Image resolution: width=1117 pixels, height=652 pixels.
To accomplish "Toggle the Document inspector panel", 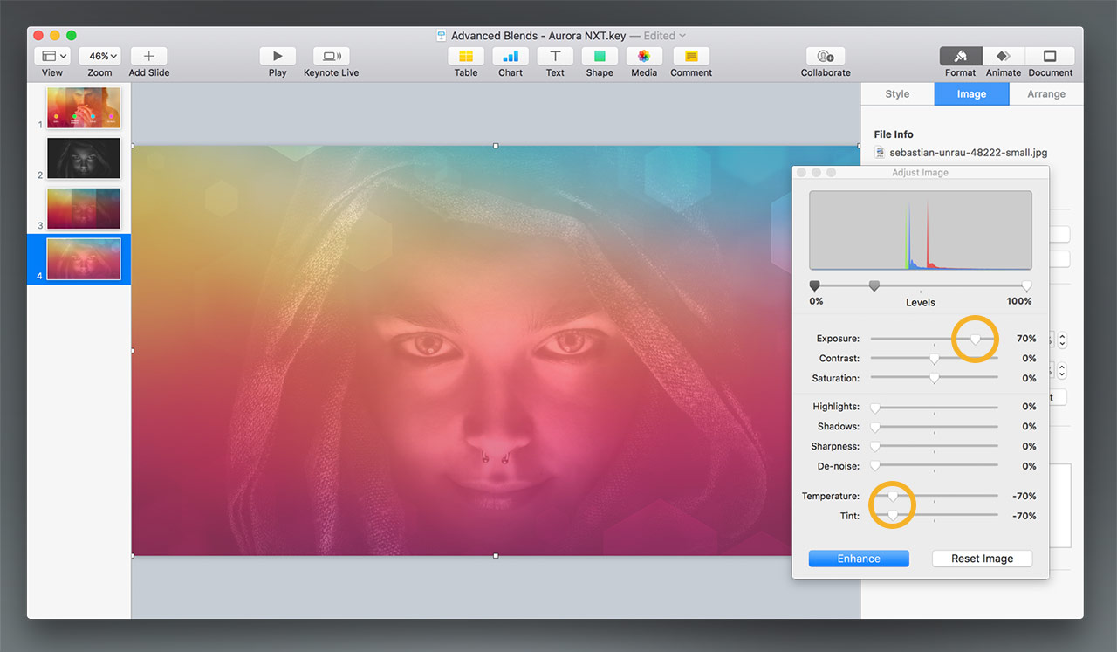I will (1050, 56).
